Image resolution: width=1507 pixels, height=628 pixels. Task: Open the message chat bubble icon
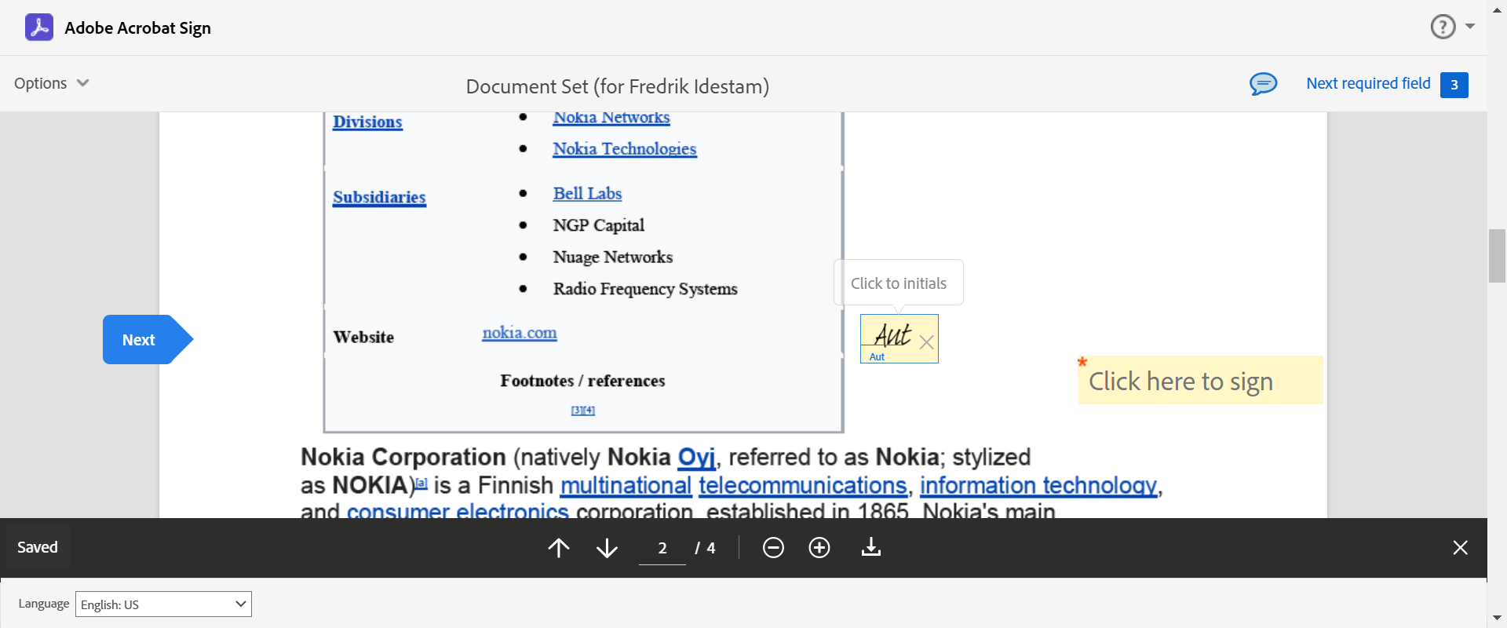click(x=1263, y=83)
